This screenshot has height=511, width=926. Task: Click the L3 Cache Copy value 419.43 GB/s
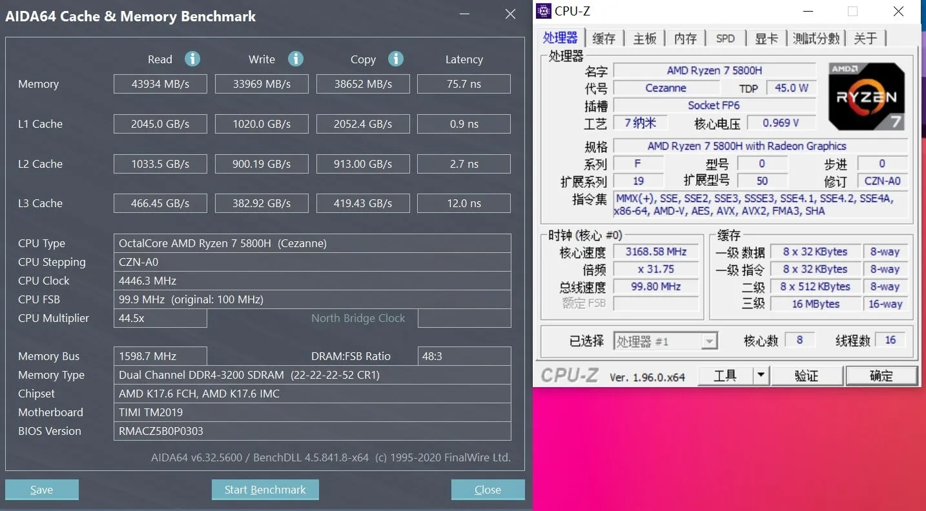pyautogui.click(x=363, y=203)
